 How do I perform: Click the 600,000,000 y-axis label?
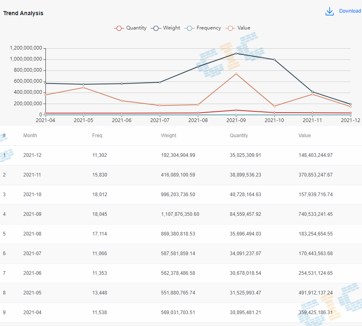point(28,81)
